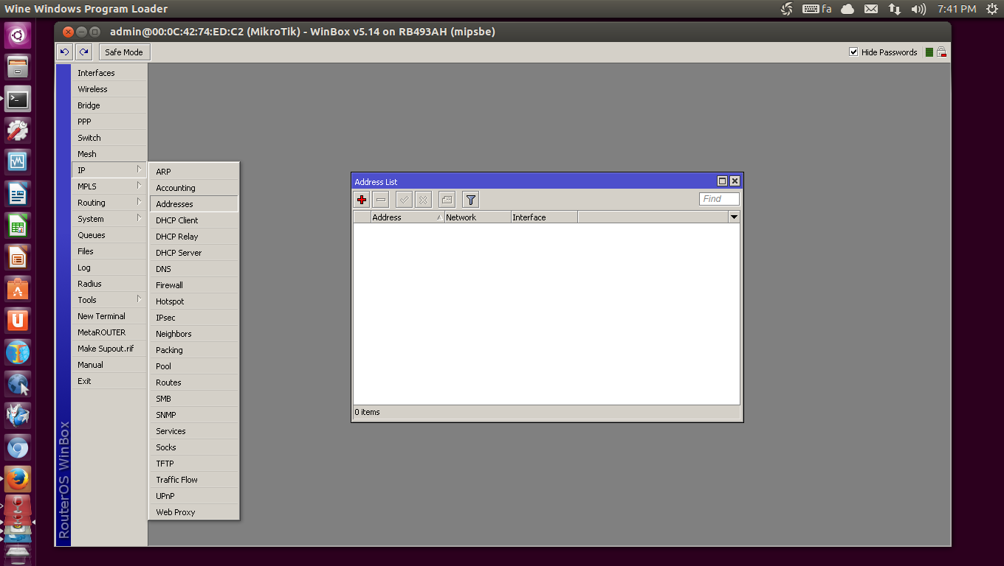Click the Find input field in Address List
Image resolution: width=1004 pixels, height=566 pixels.
coord(719,199)
